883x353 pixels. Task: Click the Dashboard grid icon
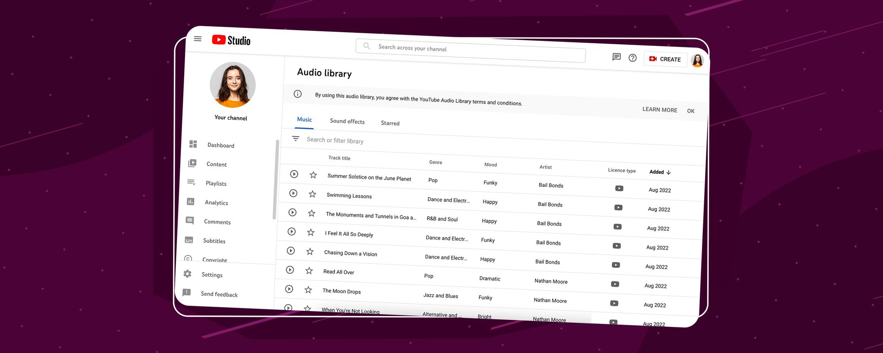click(193, 144)
